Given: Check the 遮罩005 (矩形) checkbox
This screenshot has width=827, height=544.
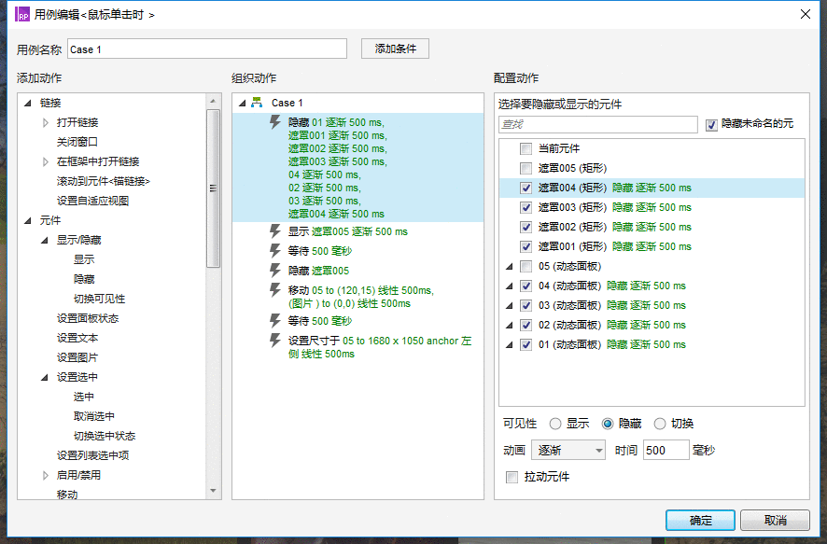Looking at the screenshot, I should [526, 168].
